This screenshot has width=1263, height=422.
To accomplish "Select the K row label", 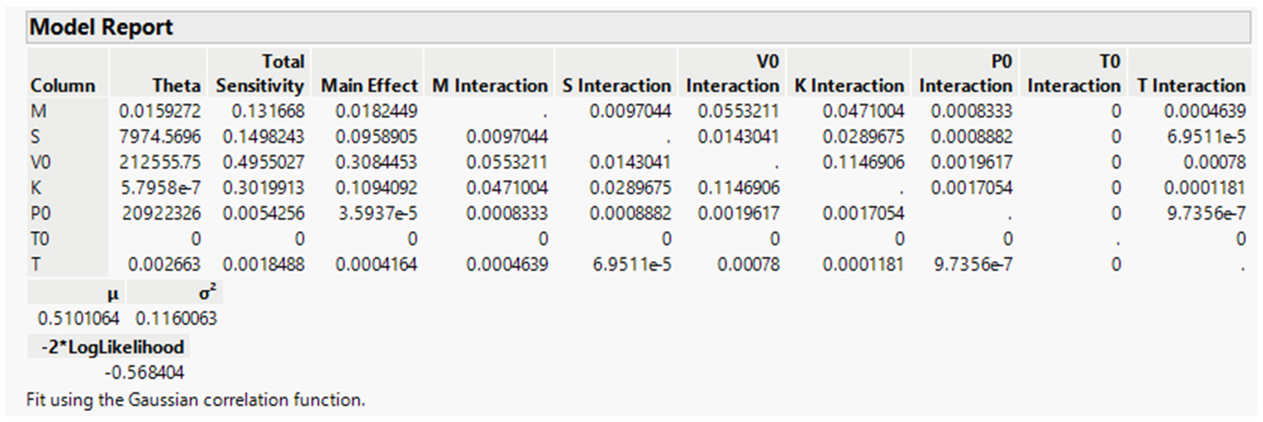I will (36, 188).
